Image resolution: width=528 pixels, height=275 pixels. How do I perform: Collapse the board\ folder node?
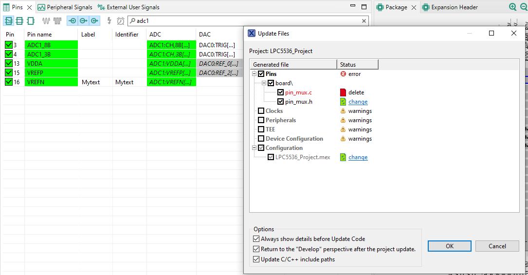(264, 83)
